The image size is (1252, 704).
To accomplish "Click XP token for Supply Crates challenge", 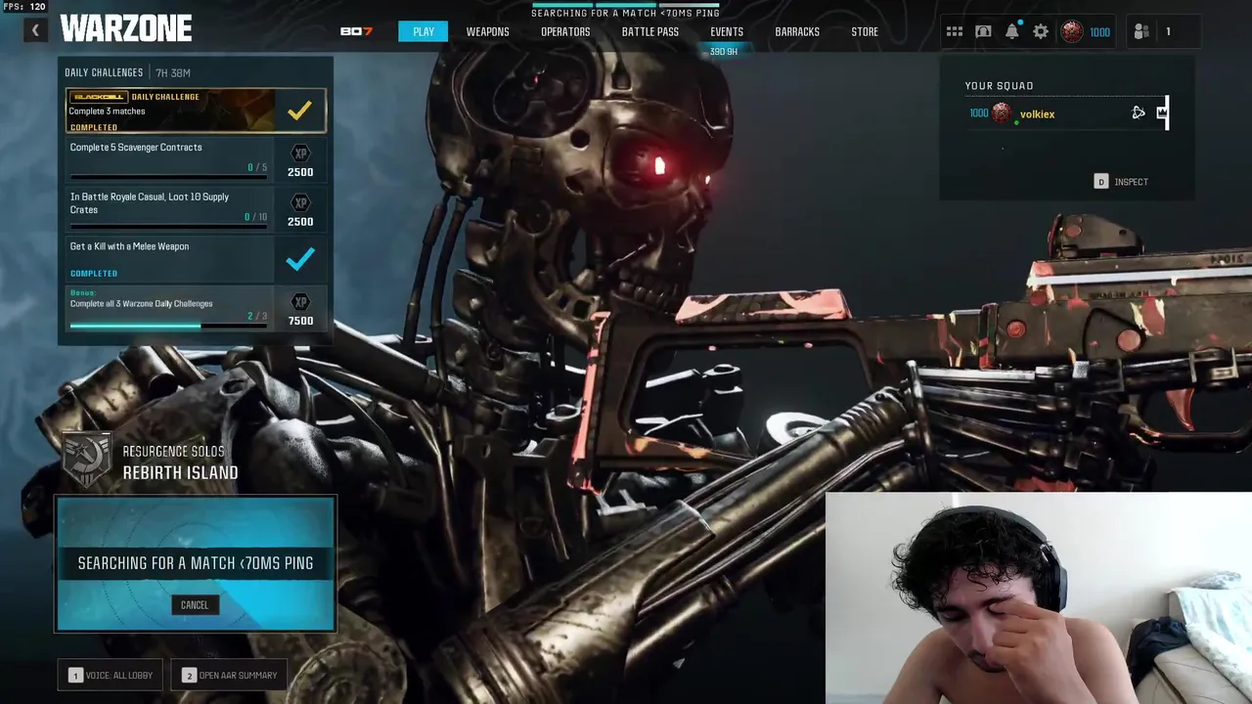I will 300,203.
